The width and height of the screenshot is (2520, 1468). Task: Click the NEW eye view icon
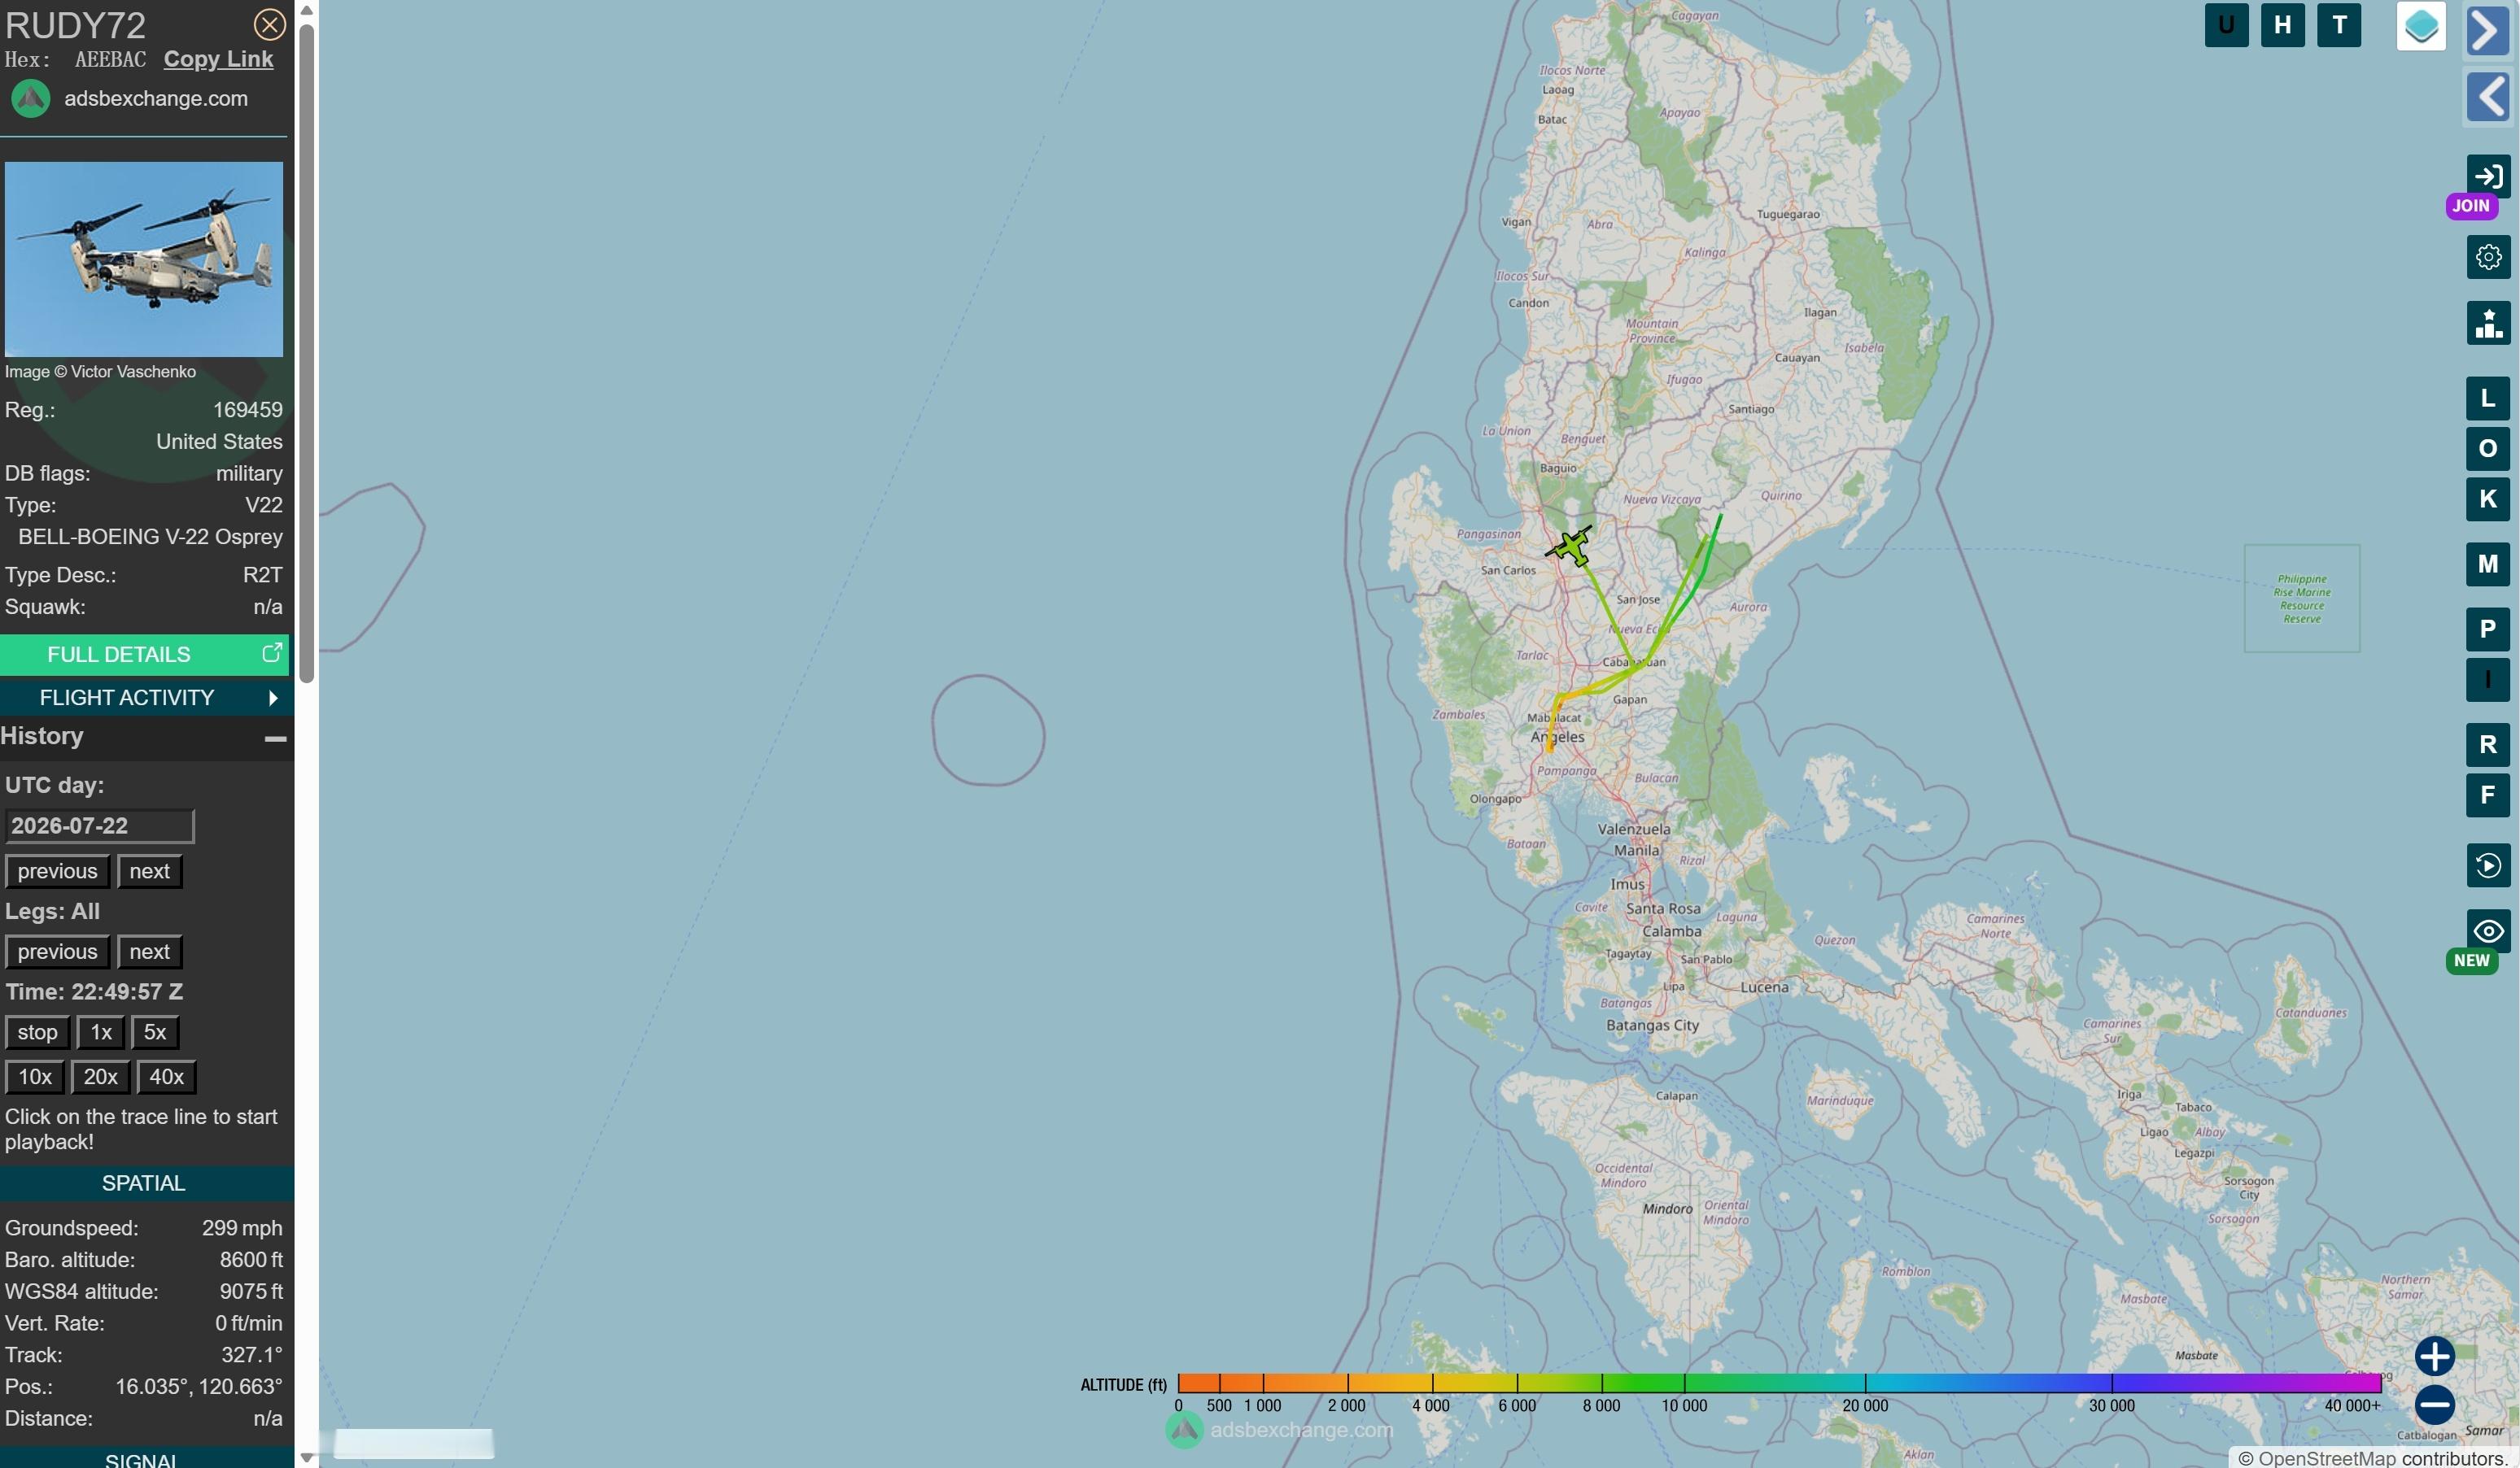2488,931
